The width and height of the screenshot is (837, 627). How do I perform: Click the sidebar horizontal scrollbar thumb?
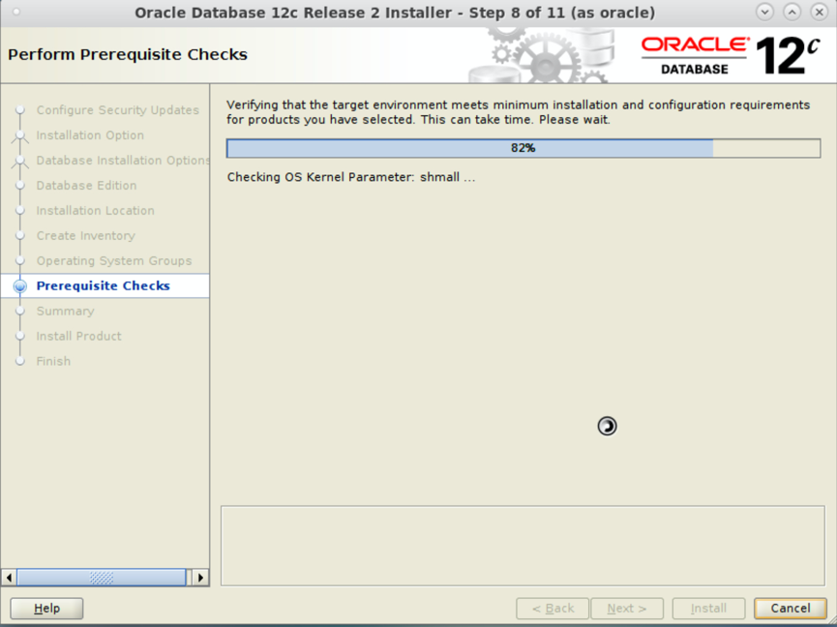click(102, 578)
